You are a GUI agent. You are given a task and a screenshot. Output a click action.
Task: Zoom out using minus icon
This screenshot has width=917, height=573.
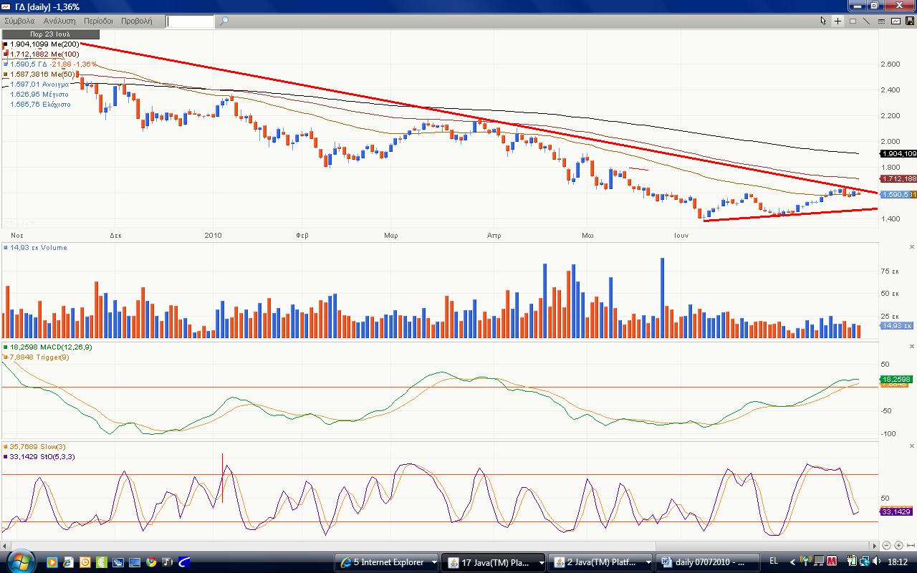[x=887, y=545]
